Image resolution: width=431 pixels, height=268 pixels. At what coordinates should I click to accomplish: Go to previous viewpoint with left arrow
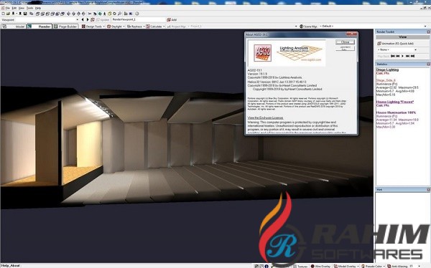(x=83, y=20)
